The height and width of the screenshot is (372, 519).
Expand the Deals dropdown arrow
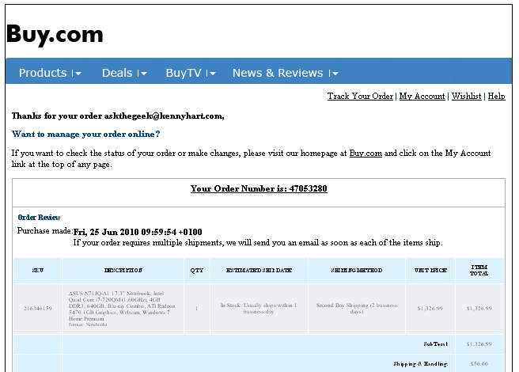pyautogui.click(x=143, y=74)
